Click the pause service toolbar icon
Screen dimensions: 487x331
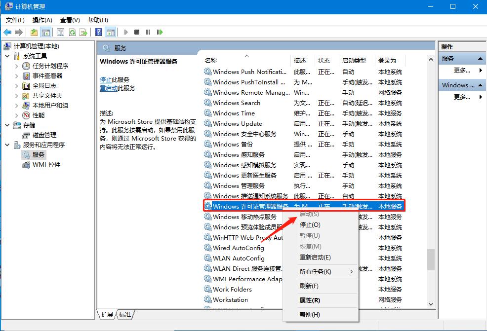click(149, 32)
